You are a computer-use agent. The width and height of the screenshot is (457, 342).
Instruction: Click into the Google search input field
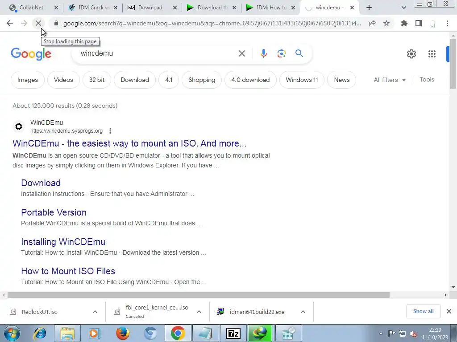click(158, 53)
